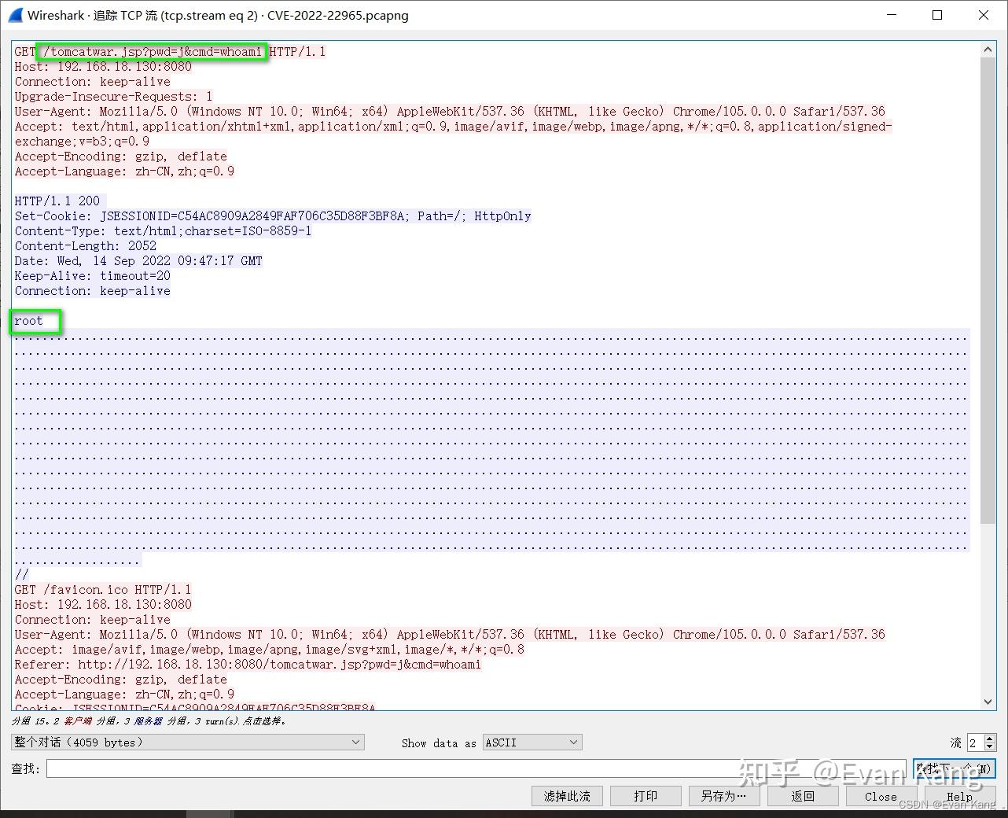Click the Wireshark shark fin title bar icon
The image size is (1008, 818).
(14, 15)
